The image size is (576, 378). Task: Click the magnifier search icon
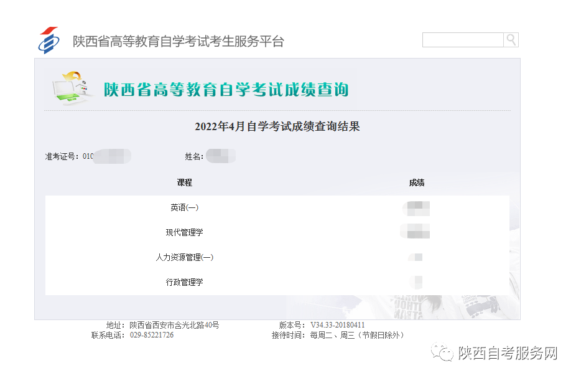pyautogui.click(x=511, y=40)
